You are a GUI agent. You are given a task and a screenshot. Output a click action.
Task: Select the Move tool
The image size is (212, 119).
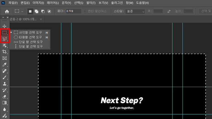5,26
